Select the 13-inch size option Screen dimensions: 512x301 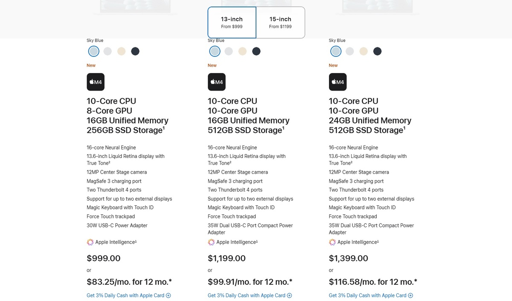pyautogui.click(x=232, y=23)
